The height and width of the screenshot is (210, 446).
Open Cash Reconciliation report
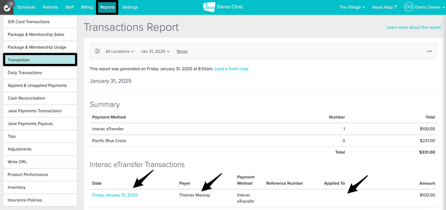click(x=40, y=98)
